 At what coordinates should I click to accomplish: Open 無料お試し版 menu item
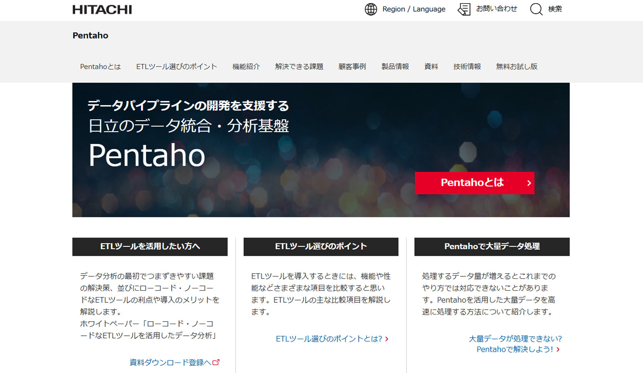click(516, 67)
